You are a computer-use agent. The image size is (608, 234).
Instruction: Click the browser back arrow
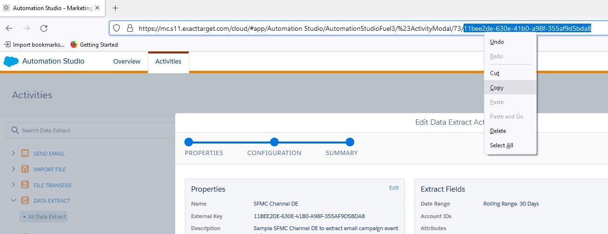coord(9,28)
